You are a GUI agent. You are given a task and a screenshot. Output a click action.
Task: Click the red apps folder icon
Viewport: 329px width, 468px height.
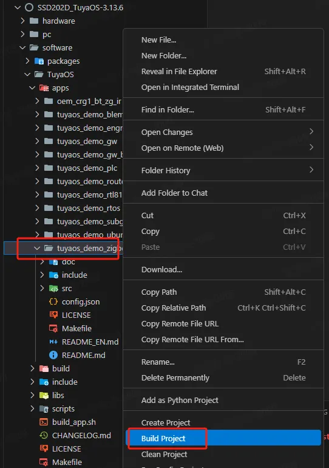point(44,88)
